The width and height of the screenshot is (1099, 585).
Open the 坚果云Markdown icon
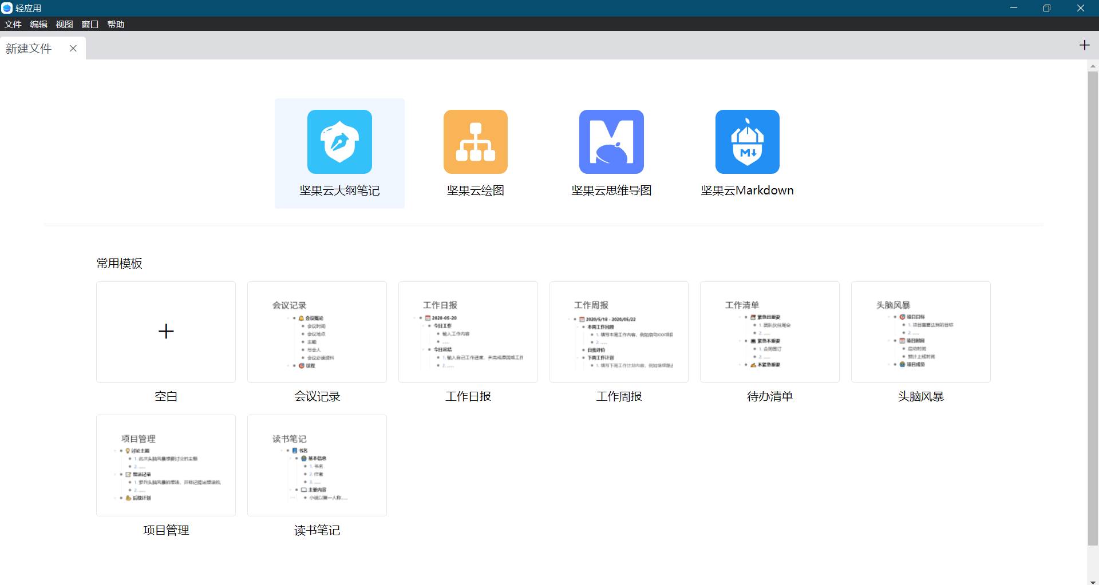(748, 142)
